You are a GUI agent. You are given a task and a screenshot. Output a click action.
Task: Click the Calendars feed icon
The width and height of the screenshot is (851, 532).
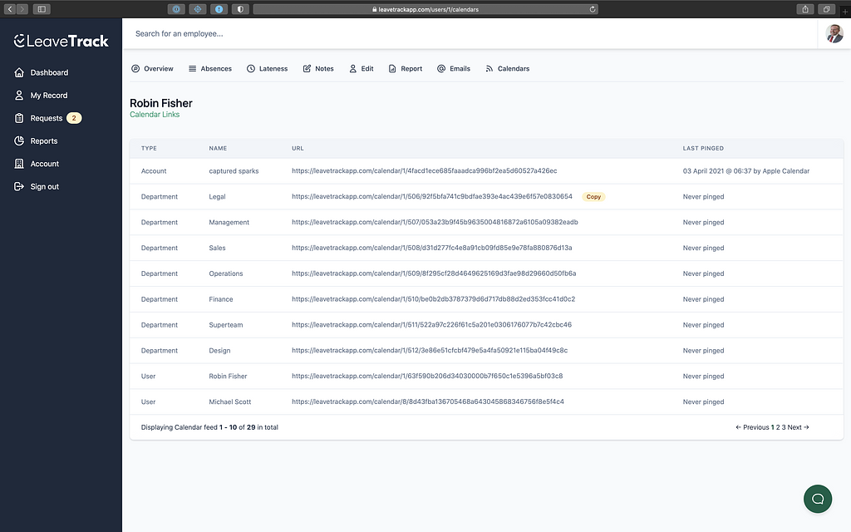pos(489,68)
